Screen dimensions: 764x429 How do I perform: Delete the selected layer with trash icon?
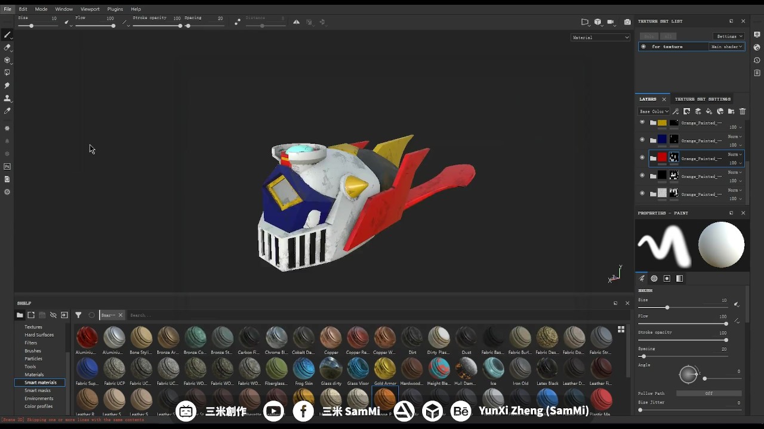click(743, 111)
